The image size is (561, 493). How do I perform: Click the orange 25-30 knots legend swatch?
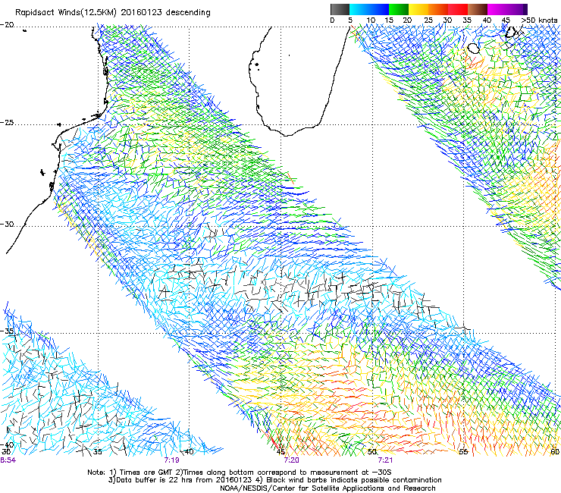tap(438, 9)
